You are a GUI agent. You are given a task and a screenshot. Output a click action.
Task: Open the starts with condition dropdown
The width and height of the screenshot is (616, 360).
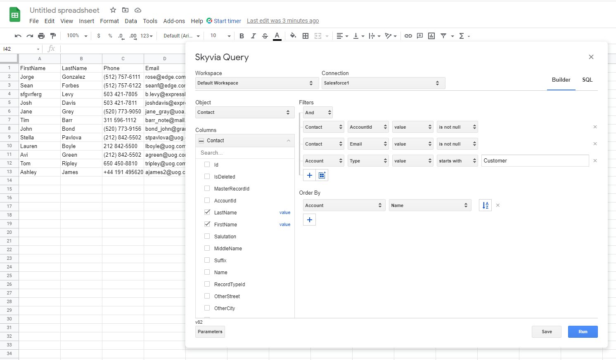tap(457, 161)
